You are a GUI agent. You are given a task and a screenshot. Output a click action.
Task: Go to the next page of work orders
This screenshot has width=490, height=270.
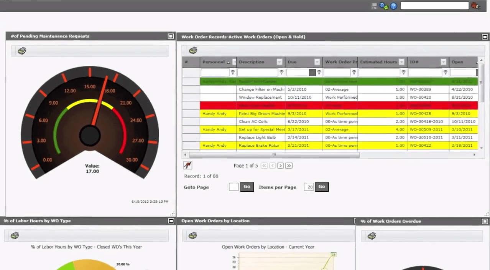tap(280, 165)
